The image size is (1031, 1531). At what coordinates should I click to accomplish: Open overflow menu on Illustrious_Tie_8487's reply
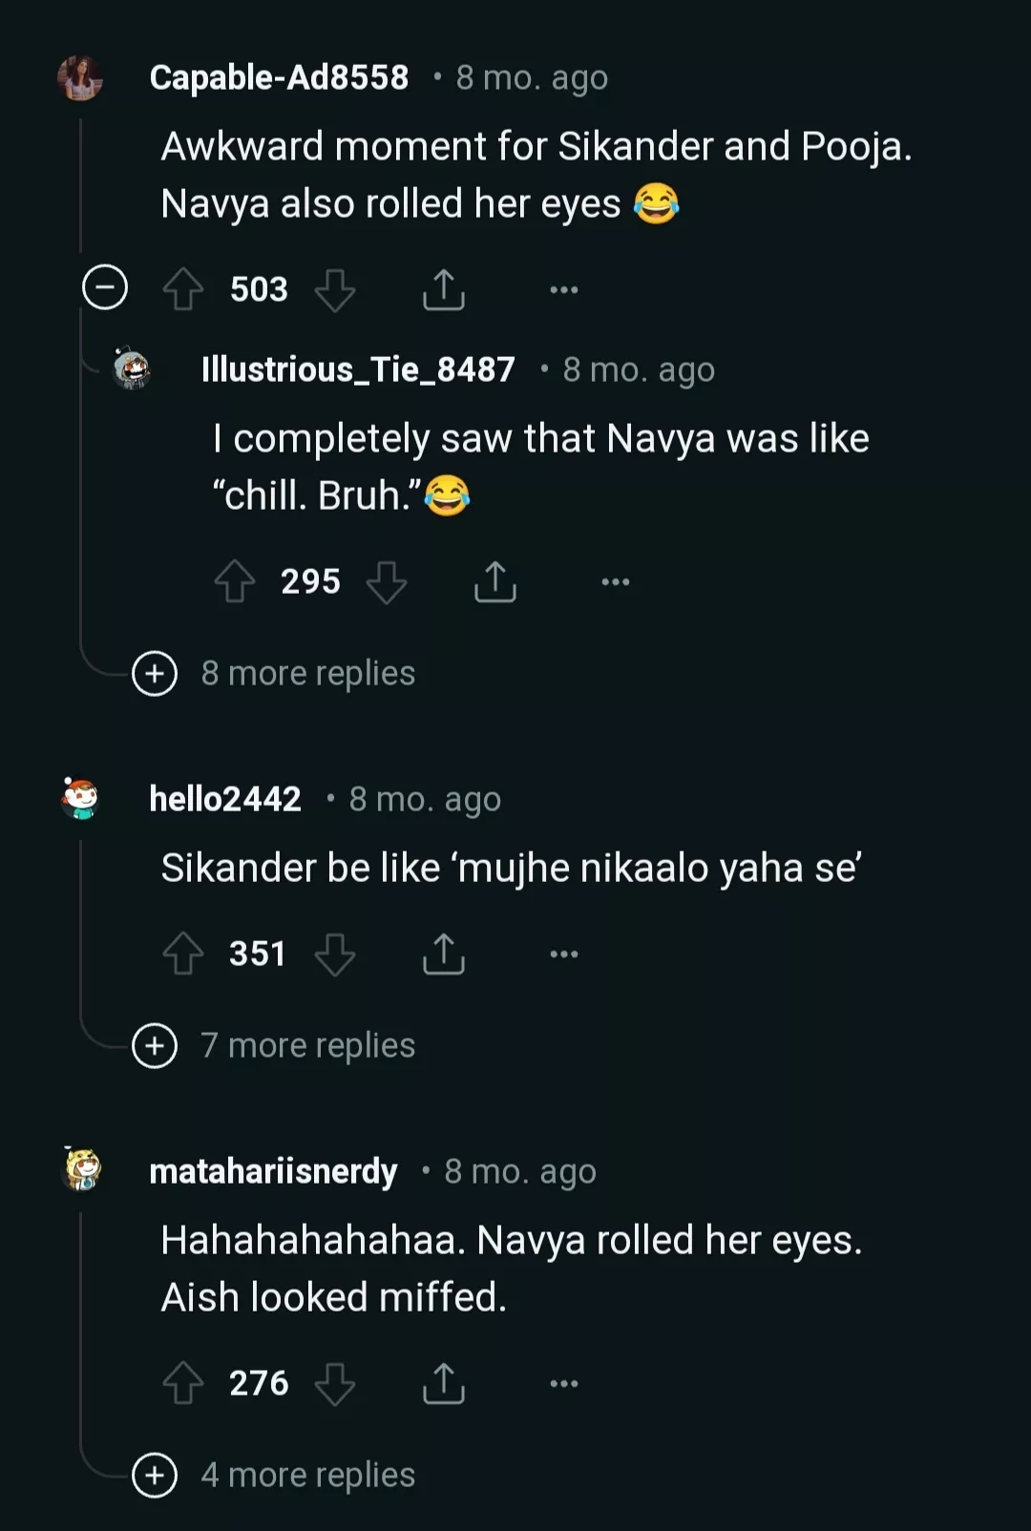(616, 581)
